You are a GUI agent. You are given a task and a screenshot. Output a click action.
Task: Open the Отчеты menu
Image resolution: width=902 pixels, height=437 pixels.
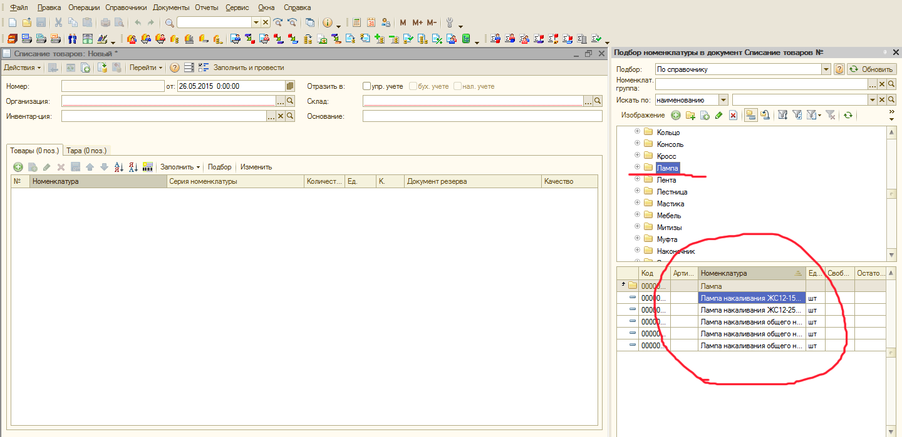pos(205,8)
